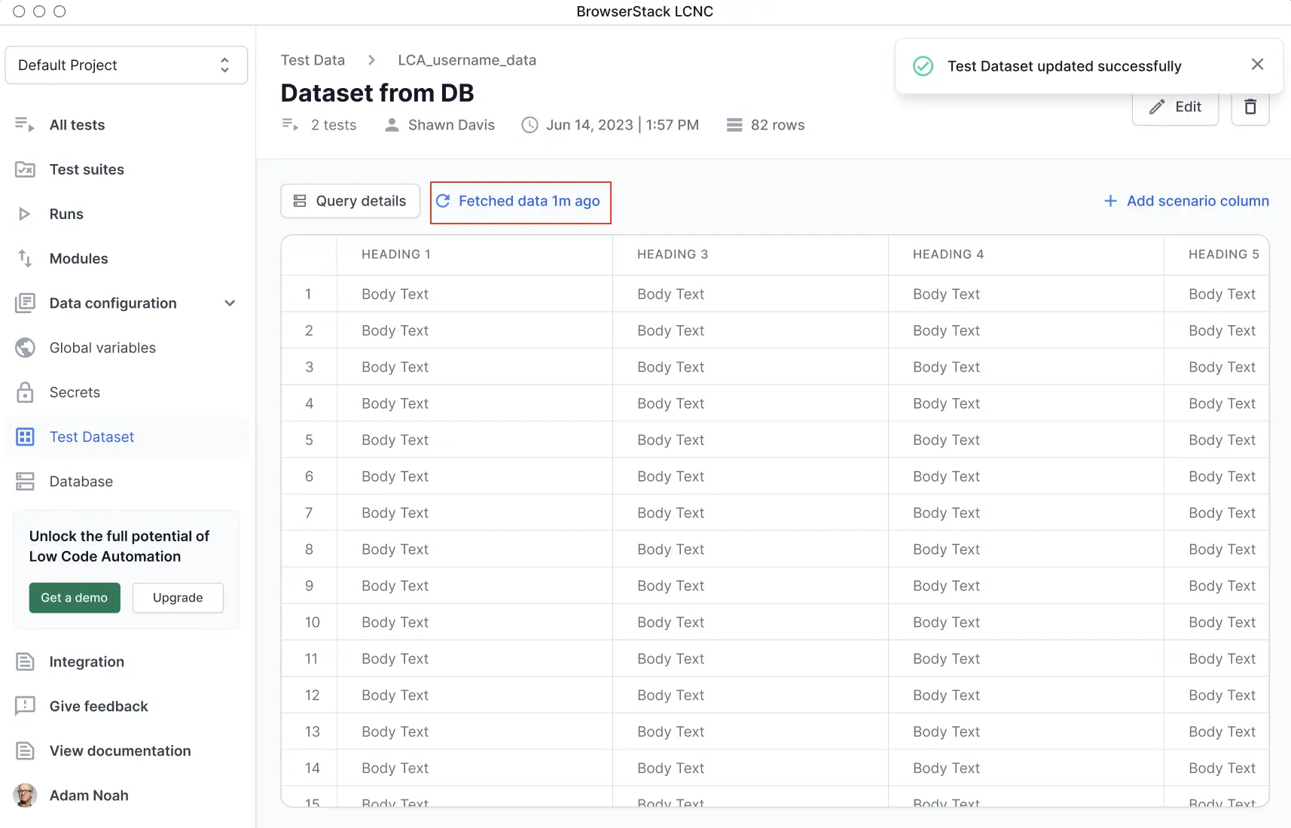Select the HEADING 3 column header
Screen dimensions: 1291x828
pyautogui.click(x=672, y=254)
